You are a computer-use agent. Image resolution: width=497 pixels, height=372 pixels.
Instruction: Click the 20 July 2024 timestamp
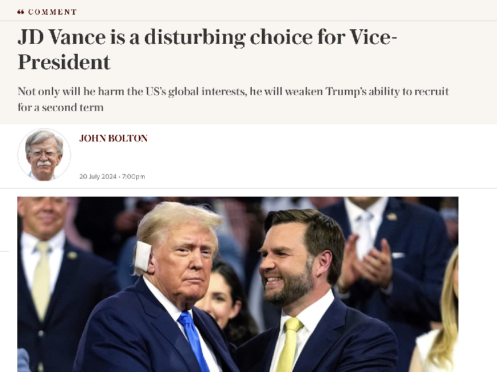click(x=98, y=177)
